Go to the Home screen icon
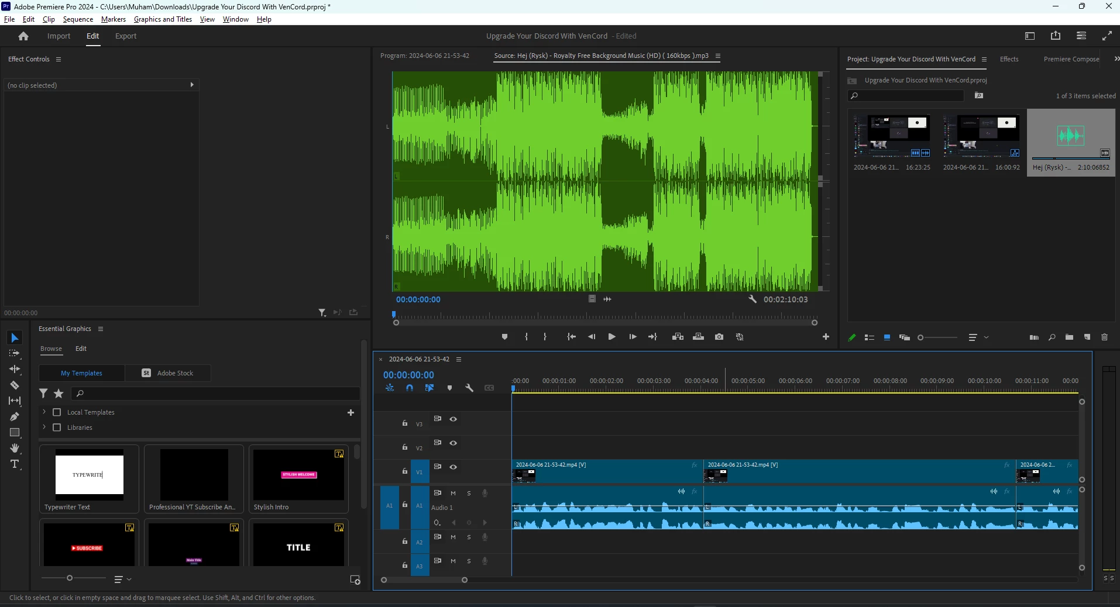 23,36
